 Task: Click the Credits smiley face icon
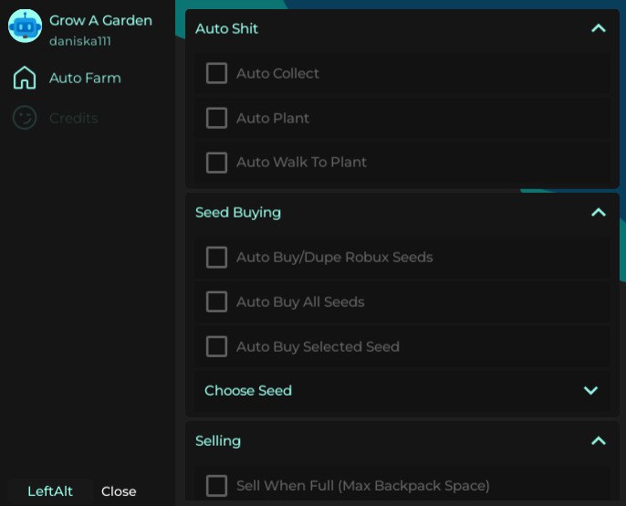click(25, 118)
